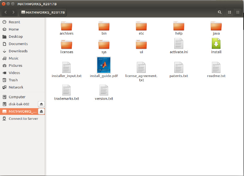244x176 pixels.
Task: Go to Home in sidebar
Action: (x=22, y=29)
